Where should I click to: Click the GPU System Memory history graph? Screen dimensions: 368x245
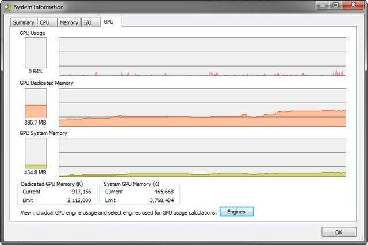(x=202, y=157)
